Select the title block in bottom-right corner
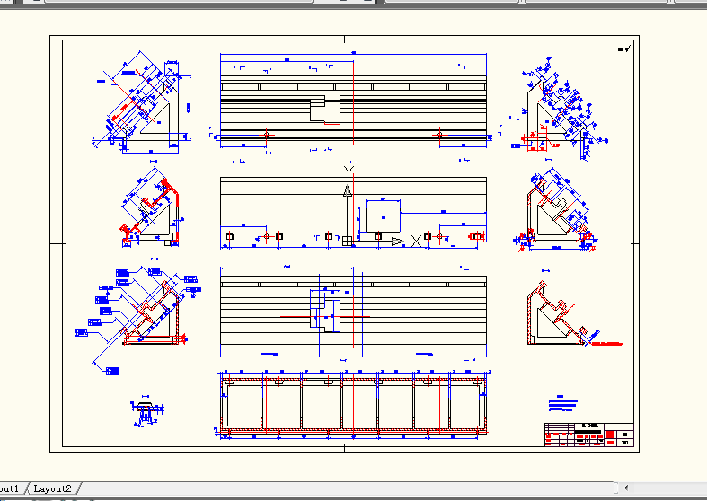The image size is (707, 501). point(588,435)
